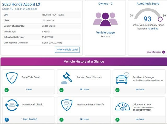This screenshot has height=124, width=167.
Task: Click the More Information info icon
Action: [164, 52]
